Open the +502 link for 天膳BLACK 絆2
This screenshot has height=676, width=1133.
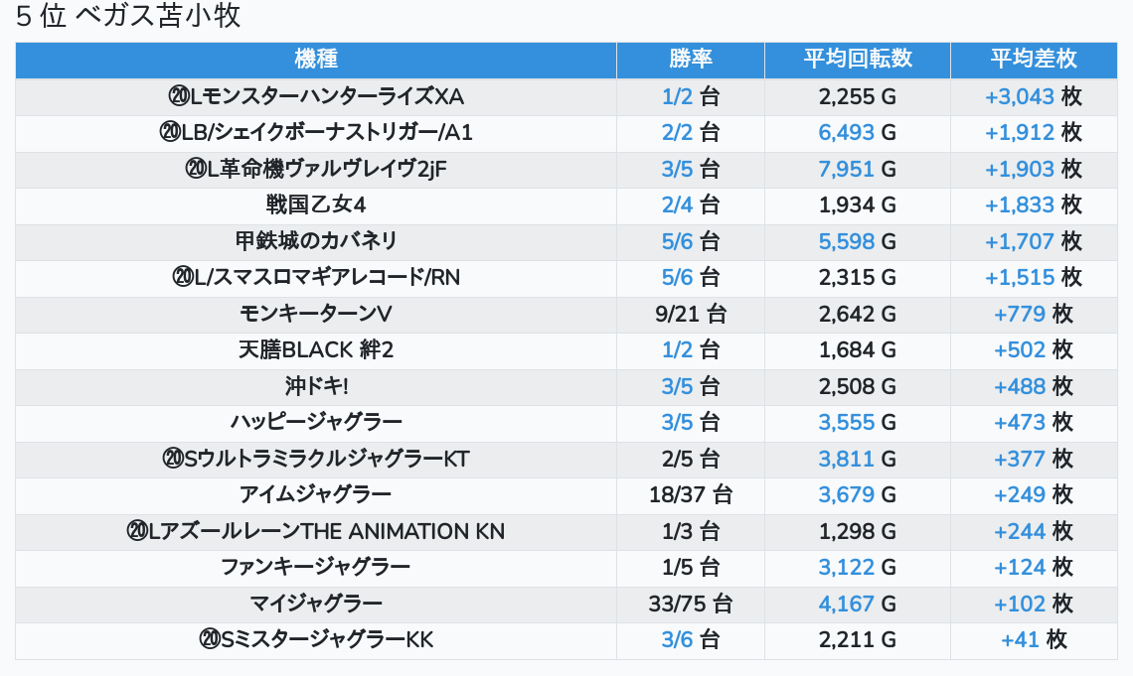coord(1019,350)
